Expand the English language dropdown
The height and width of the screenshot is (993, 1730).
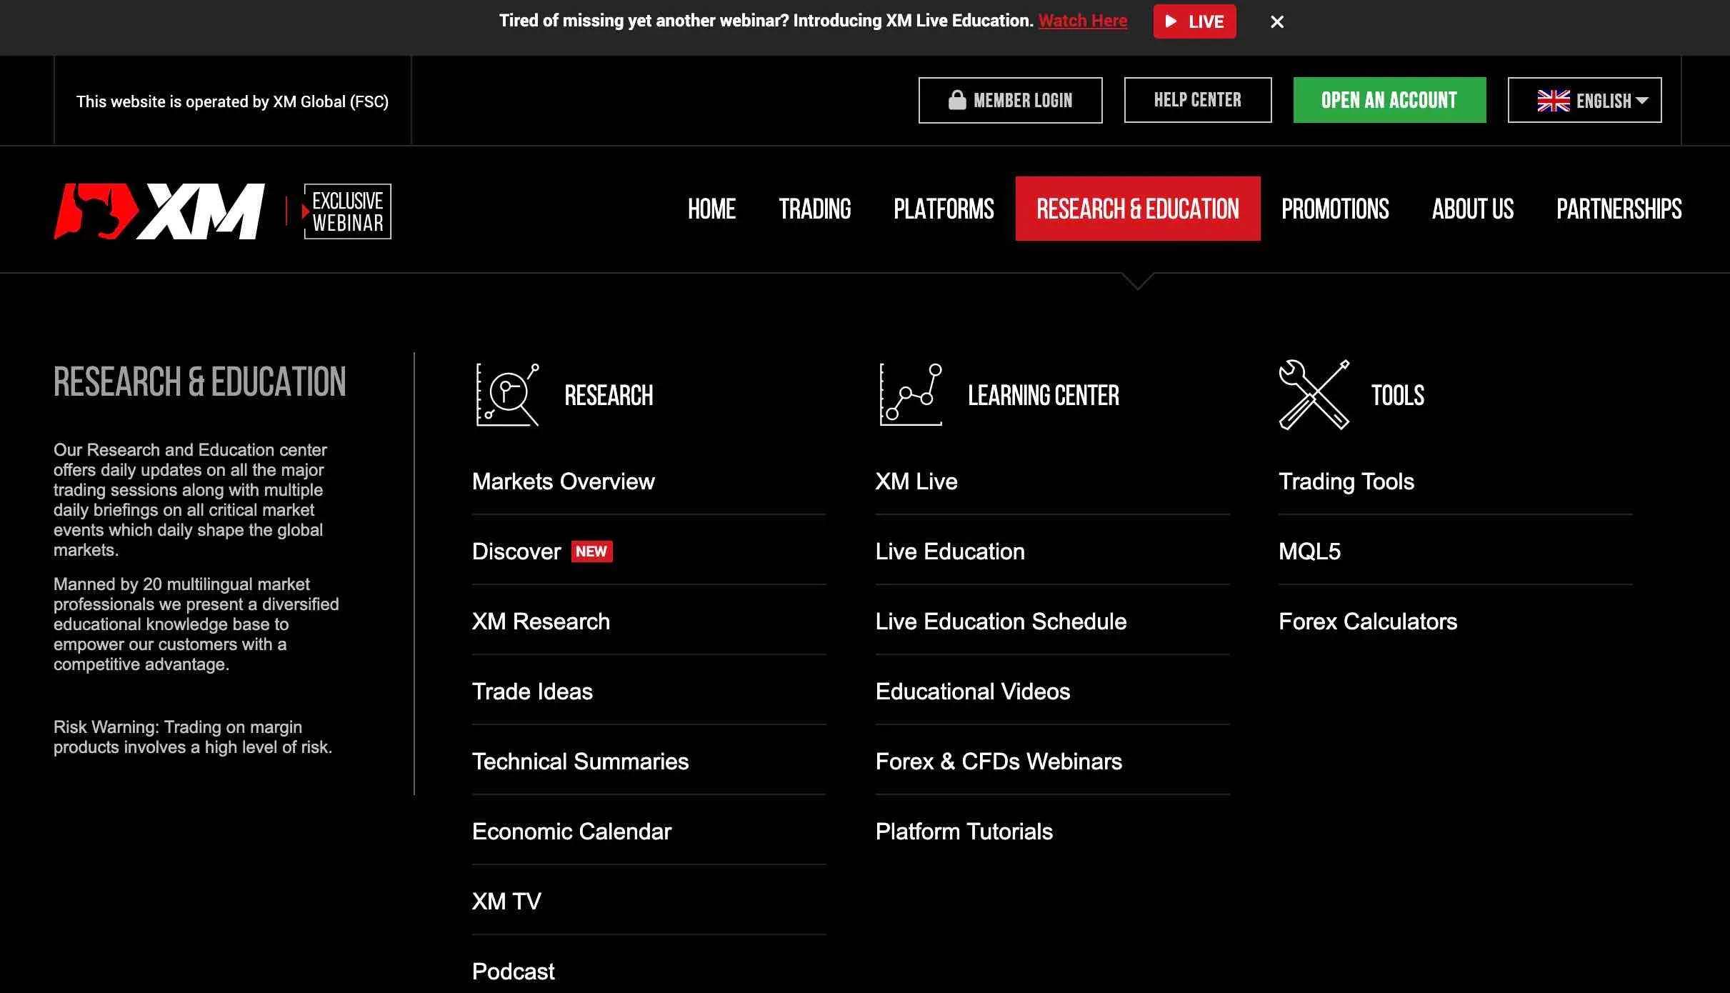coord(1584,100)
